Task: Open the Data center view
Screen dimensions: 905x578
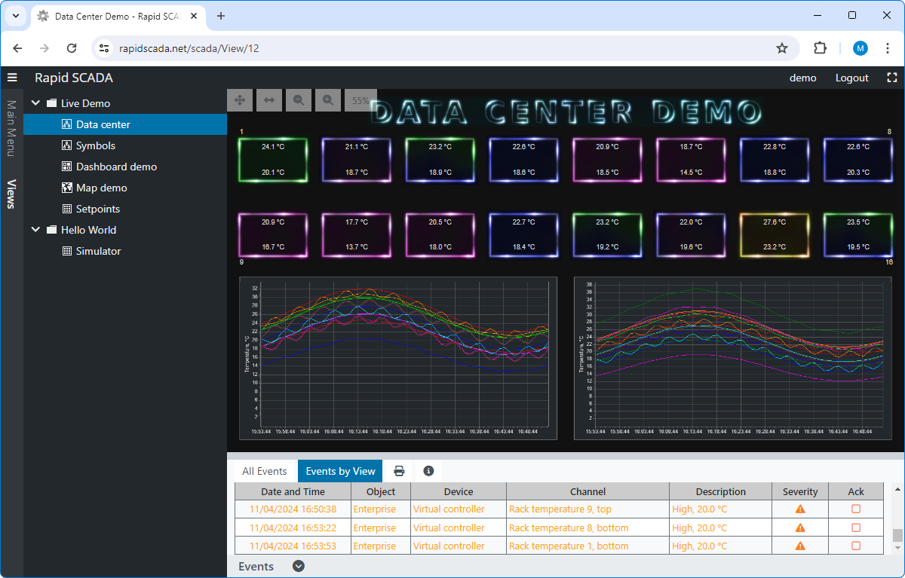Action: 125,124
